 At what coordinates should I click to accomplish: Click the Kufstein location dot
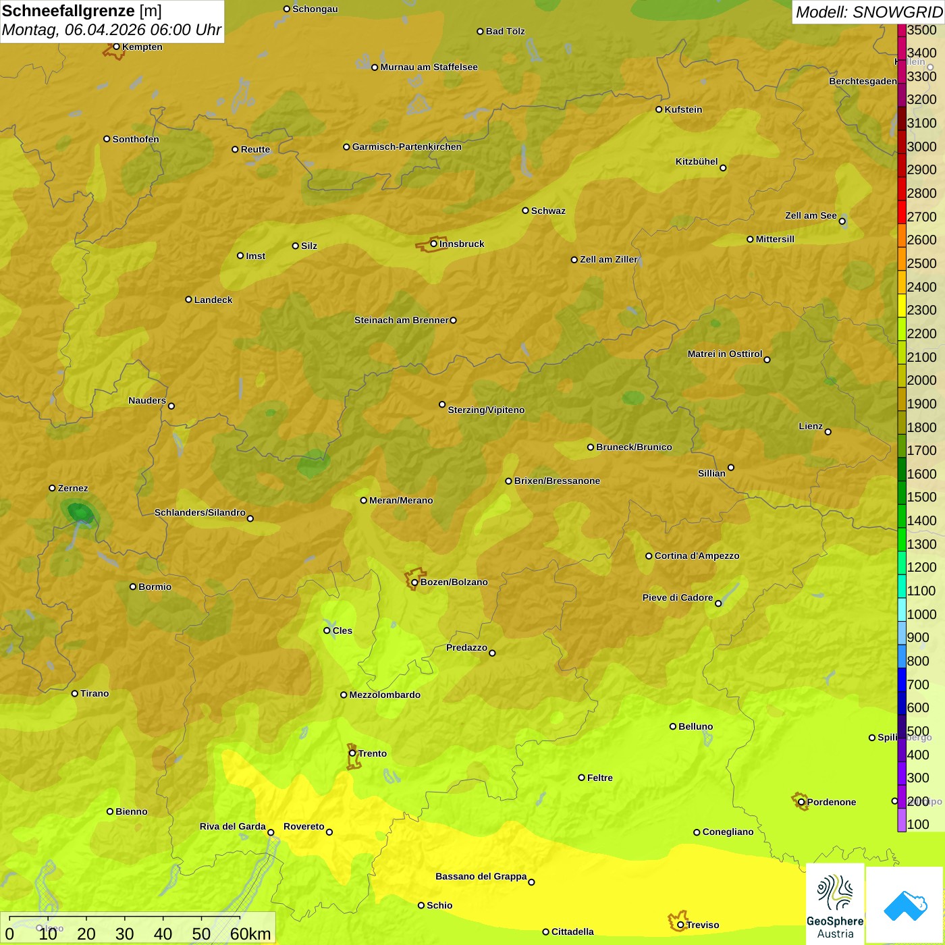click(x=659, y=109)
